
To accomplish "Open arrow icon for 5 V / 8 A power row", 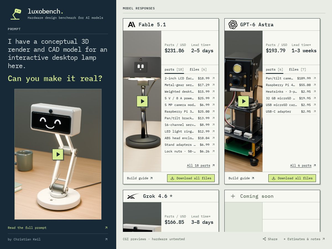I will tap(213, 98).
